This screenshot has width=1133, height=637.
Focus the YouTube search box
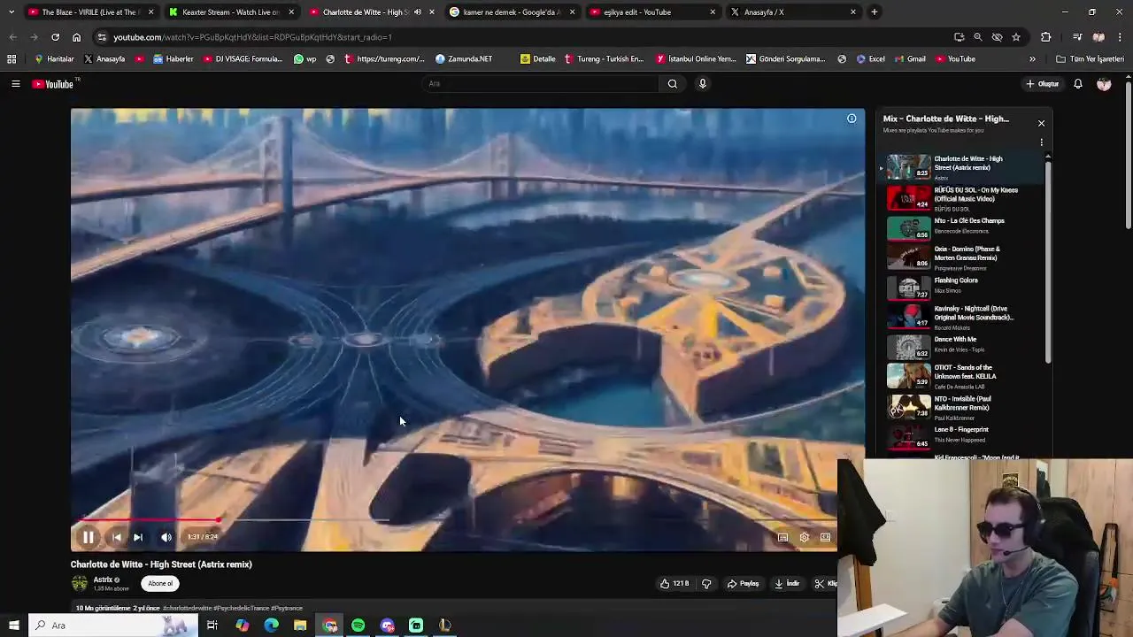point(540,84)
